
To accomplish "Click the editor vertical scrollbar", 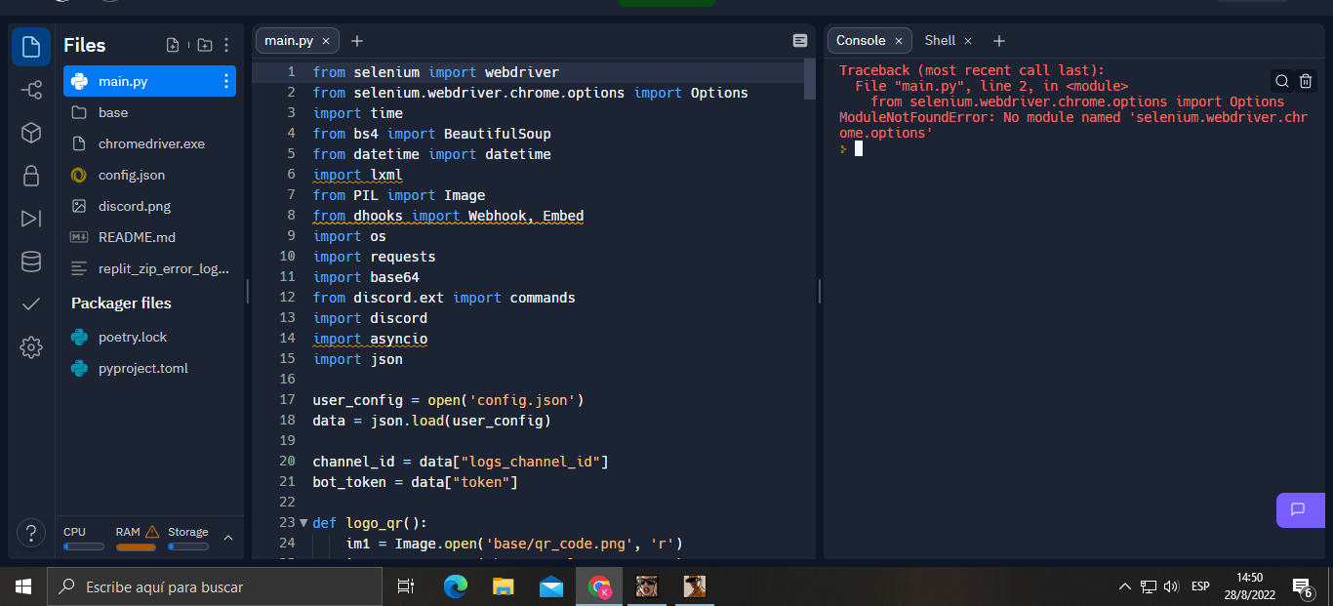I will (809, 78).
